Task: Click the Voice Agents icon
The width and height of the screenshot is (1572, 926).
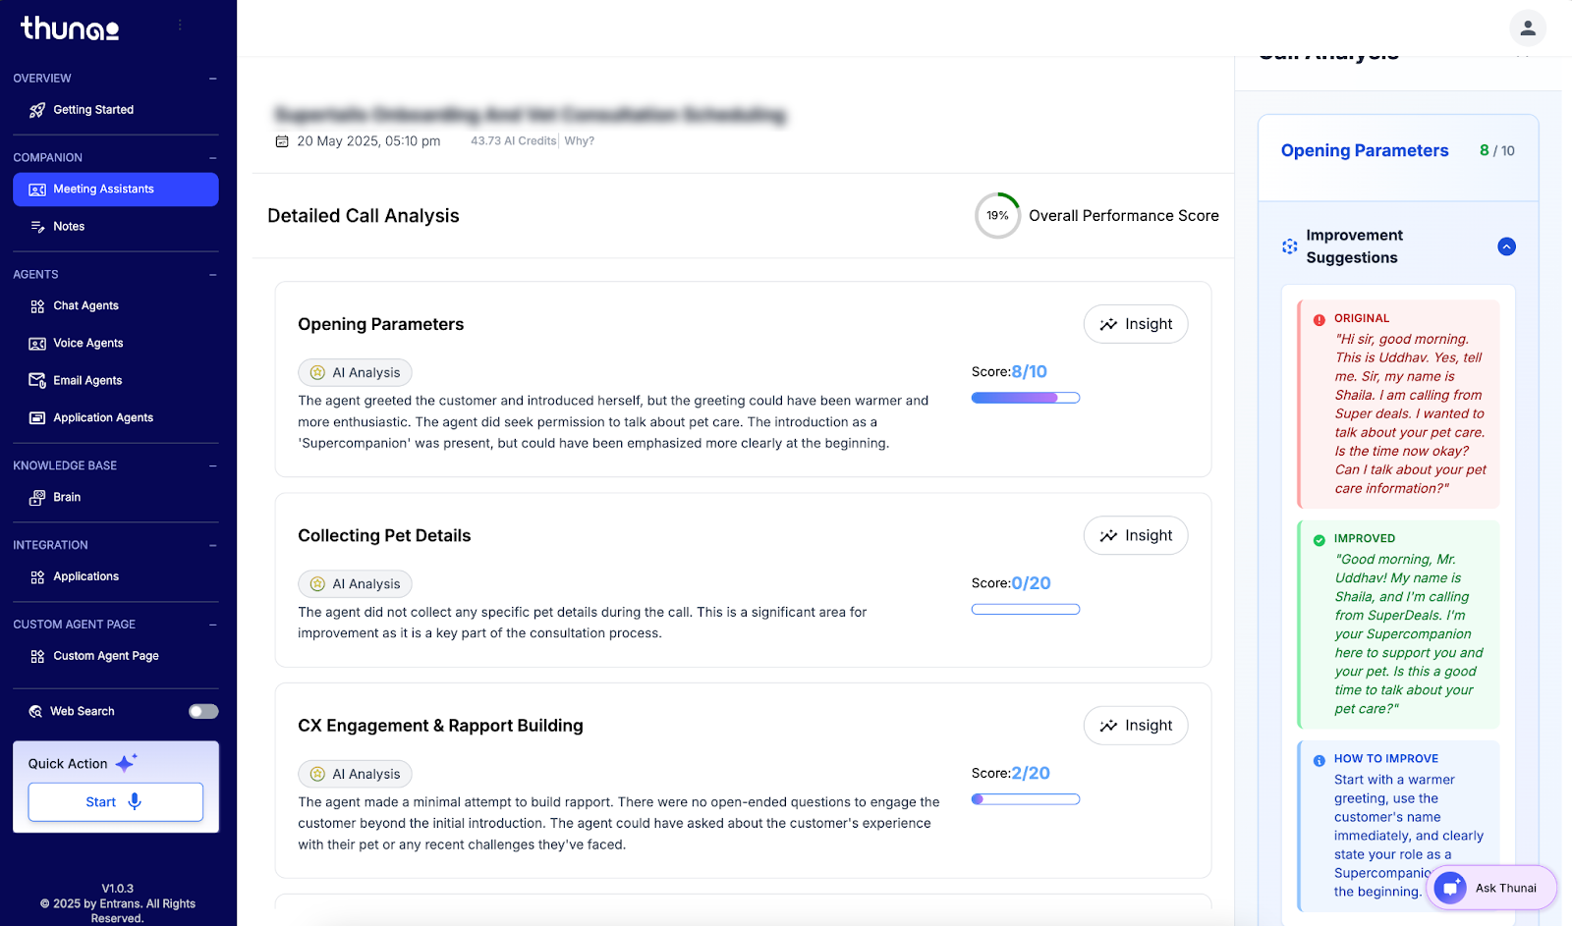Action: (x=37, y=344)
